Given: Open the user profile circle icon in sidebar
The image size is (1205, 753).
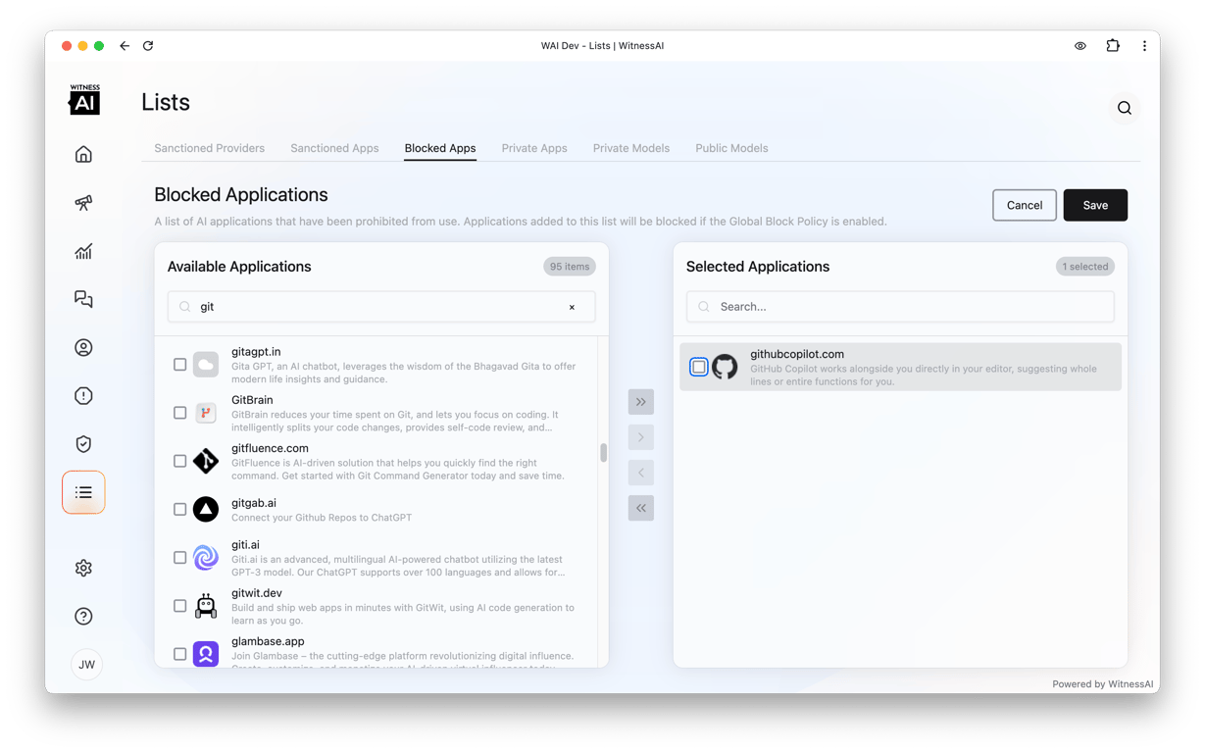Looking at the screenshot, I should click(x=83, y=347).
